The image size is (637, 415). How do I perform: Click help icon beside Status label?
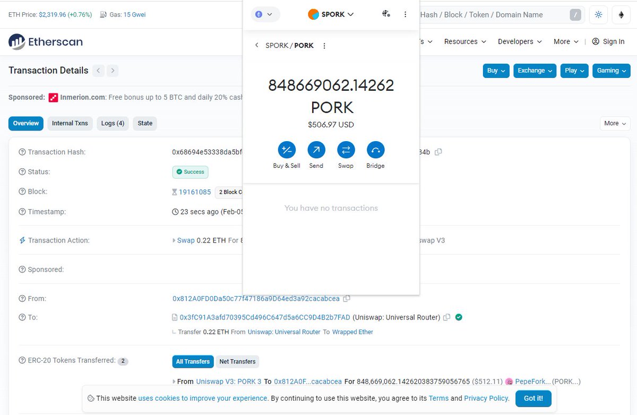pos(22,172)
